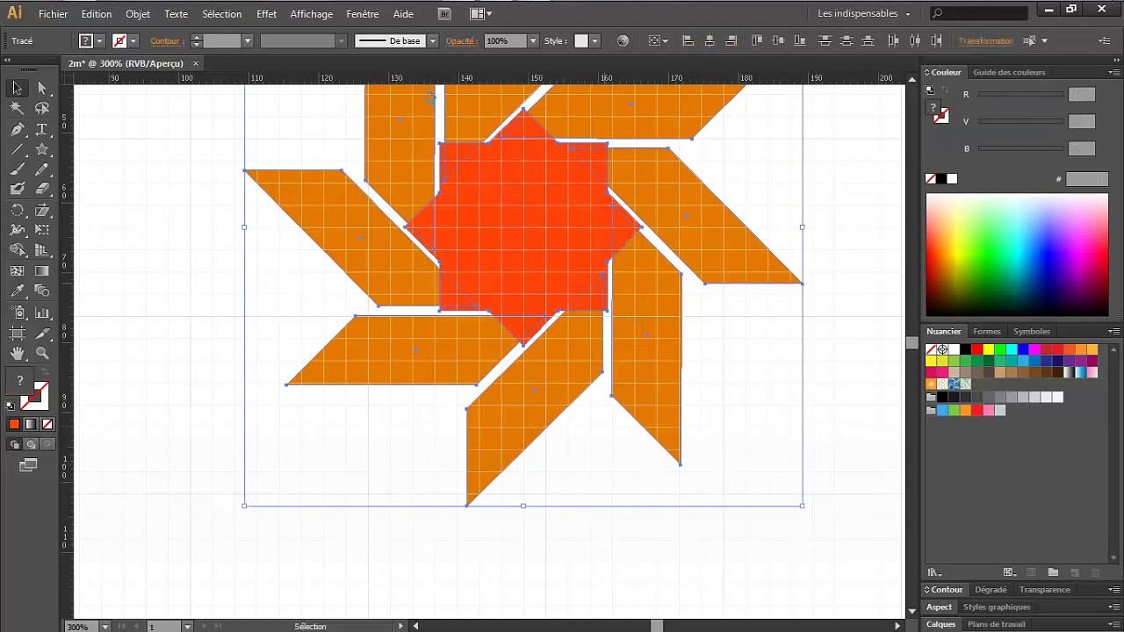Open 'Les indispensables' workspace dropdown

coord(864,13)
